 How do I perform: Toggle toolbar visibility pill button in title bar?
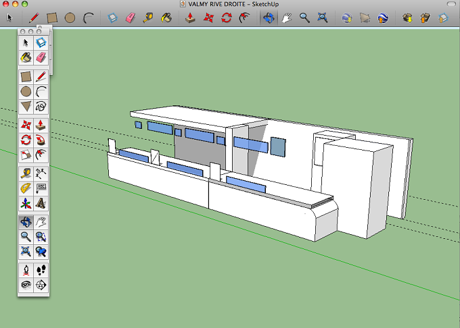tap(451, 4)
